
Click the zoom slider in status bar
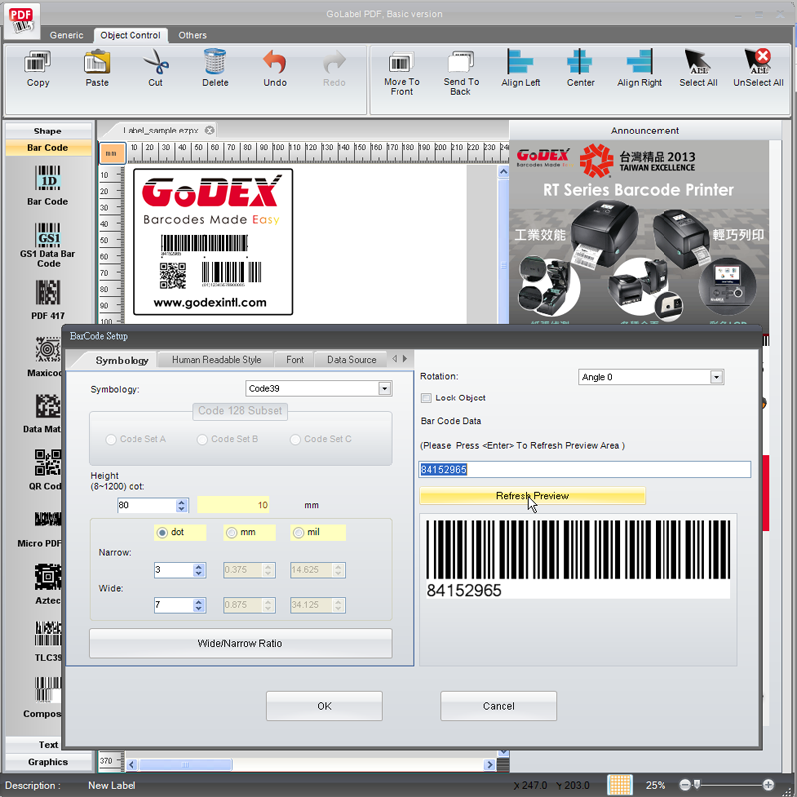point(726,785)
